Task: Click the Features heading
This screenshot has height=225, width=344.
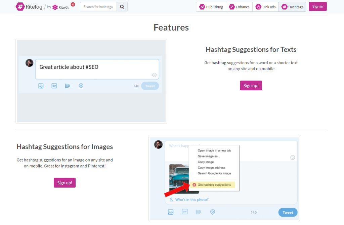Action: pos(171,28)
